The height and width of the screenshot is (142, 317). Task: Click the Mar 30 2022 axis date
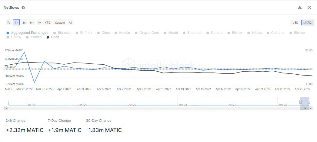tap(44, 89)
